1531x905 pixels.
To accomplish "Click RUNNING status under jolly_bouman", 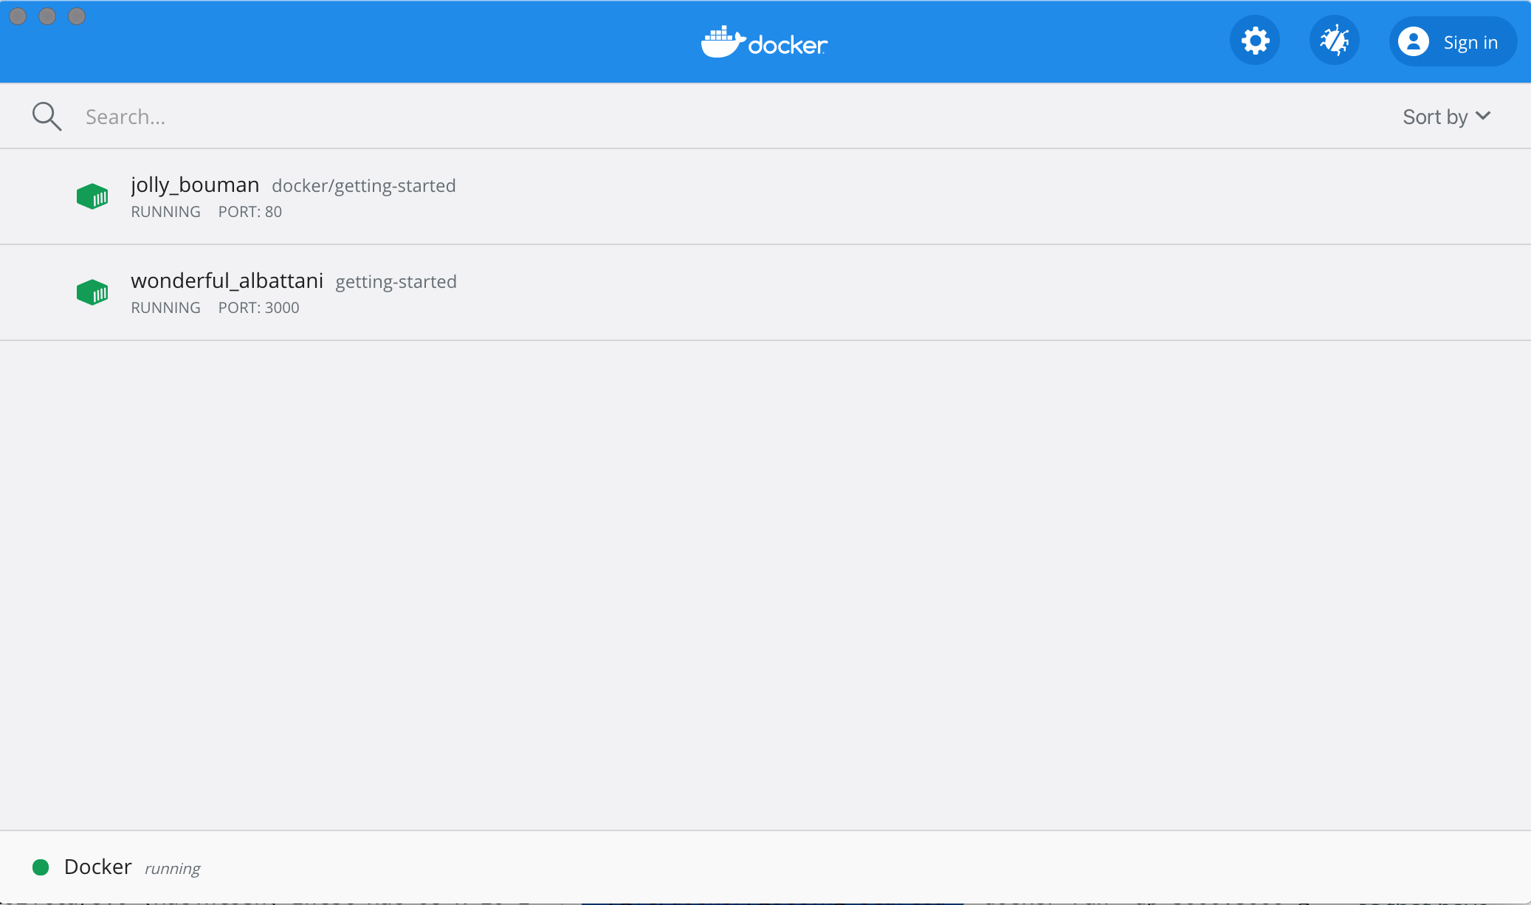I will (x=165, y=212).
